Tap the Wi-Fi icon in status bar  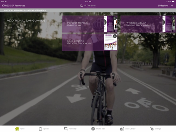[x=6, y=2]
